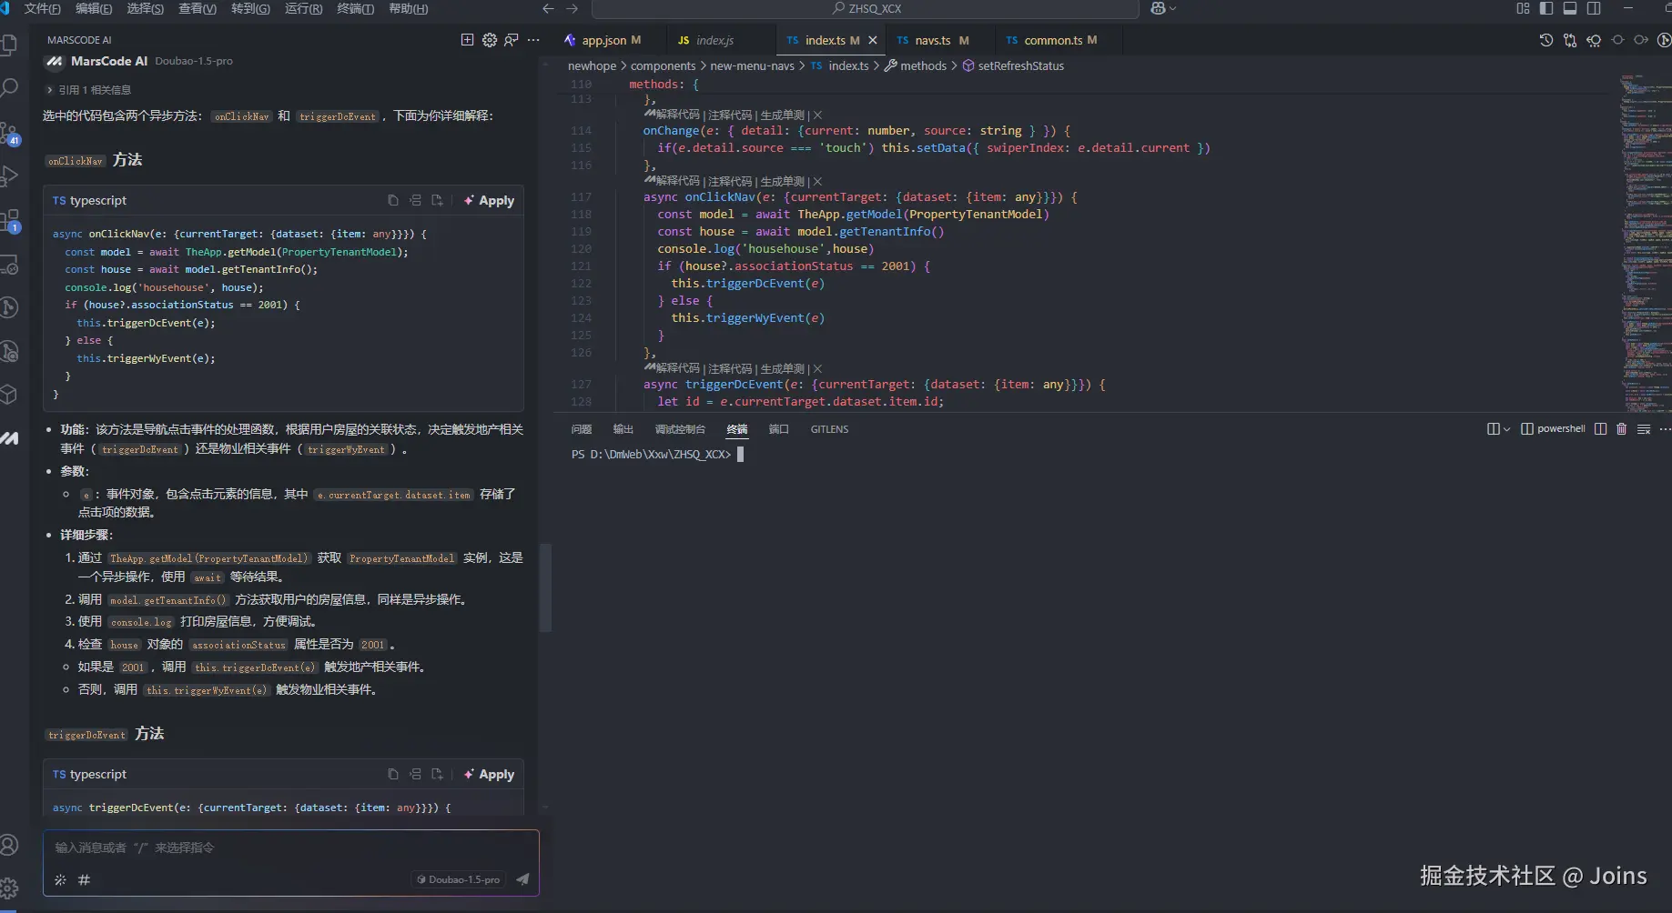Send the chat message with paper-plane icon

click(522, 879)
